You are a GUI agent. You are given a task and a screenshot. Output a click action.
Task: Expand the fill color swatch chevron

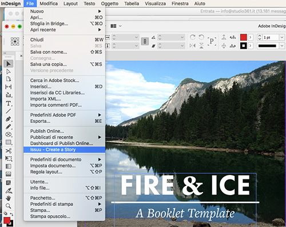[251, 37]
